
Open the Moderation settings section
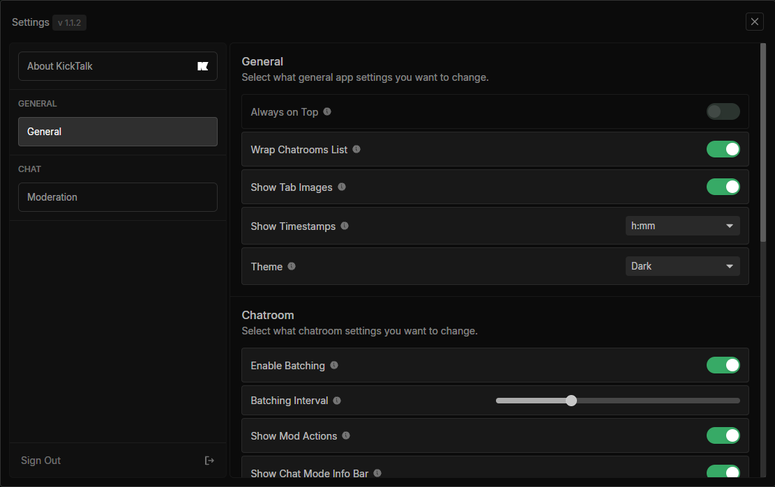click(118, 197)
